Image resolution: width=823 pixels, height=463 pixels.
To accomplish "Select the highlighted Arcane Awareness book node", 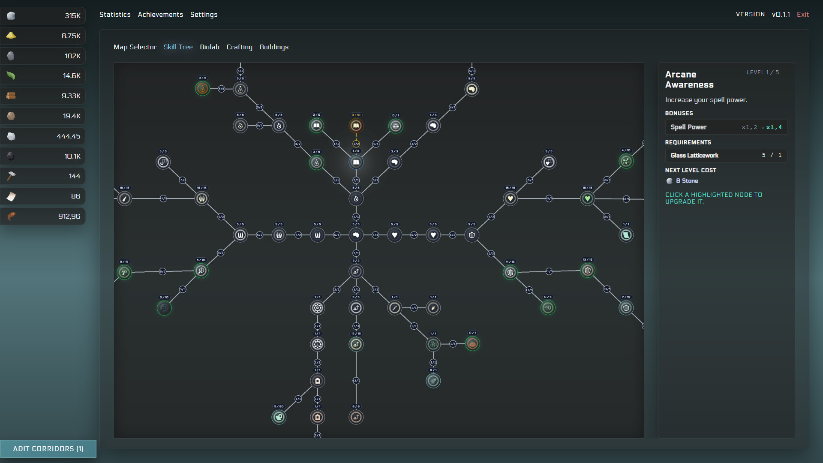I will (356, 162).
